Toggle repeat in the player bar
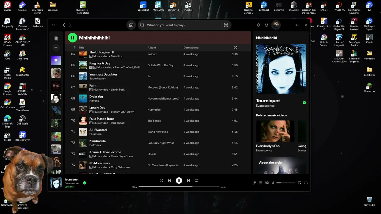The width and height of the screenshot is (381, 214). tap(196, 180)
